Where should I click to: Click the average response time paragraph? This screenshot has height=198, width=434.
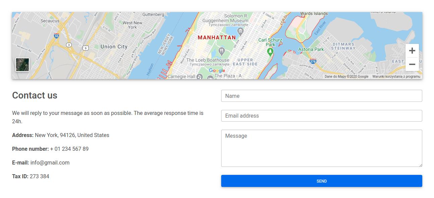coord(108,117)
